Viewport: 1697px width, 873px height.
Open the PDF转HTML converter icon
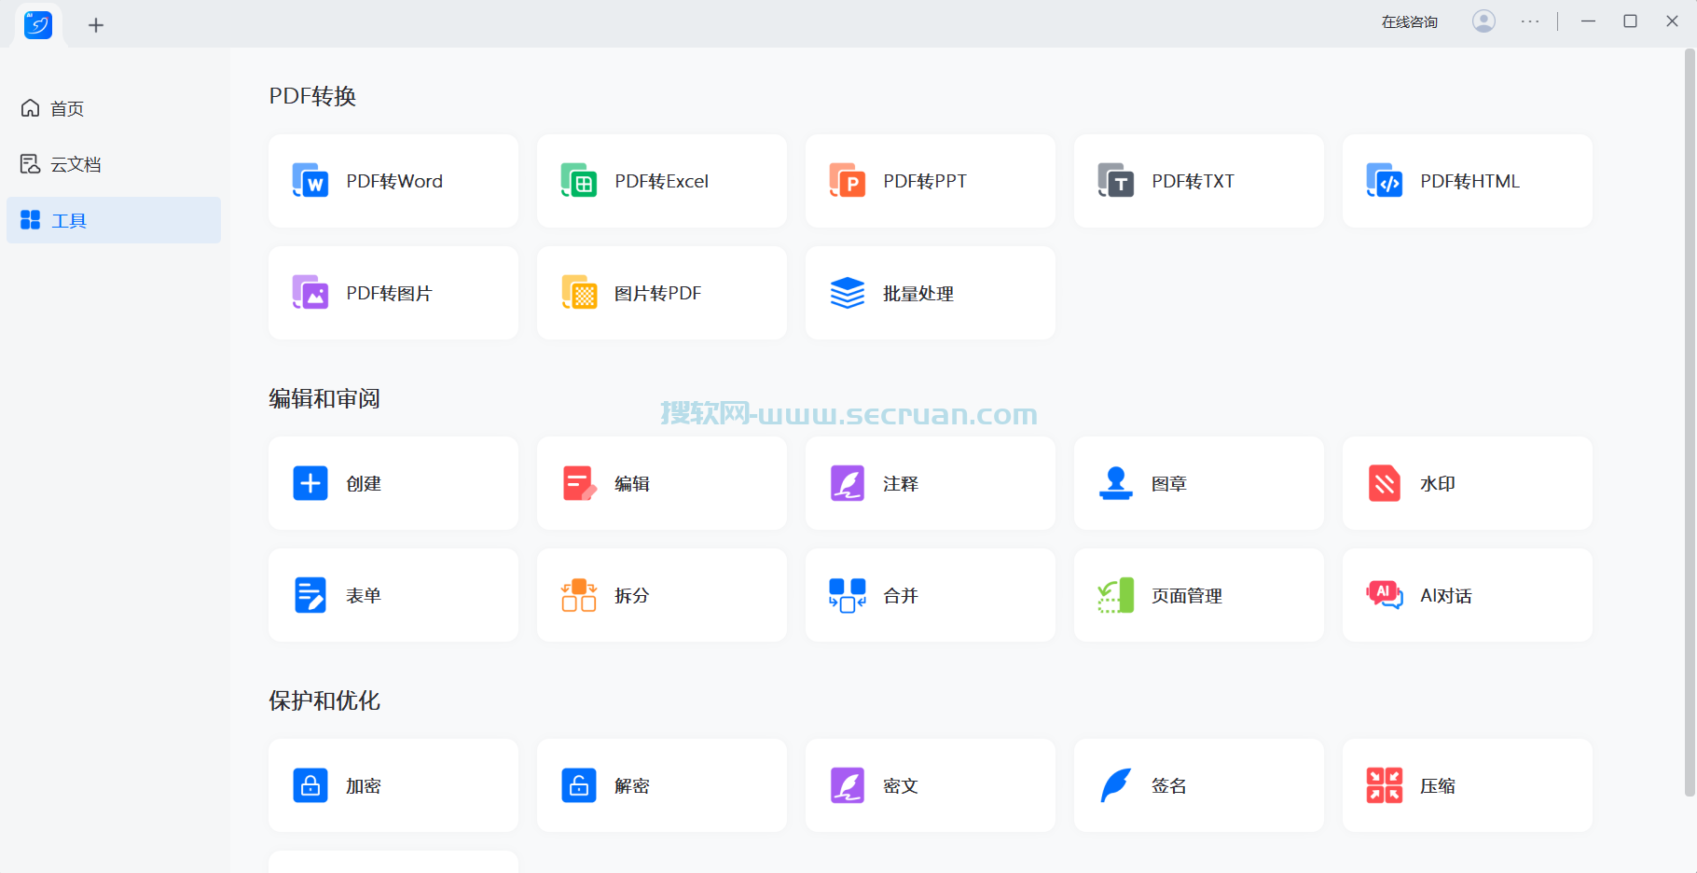tap(1384, 181)
